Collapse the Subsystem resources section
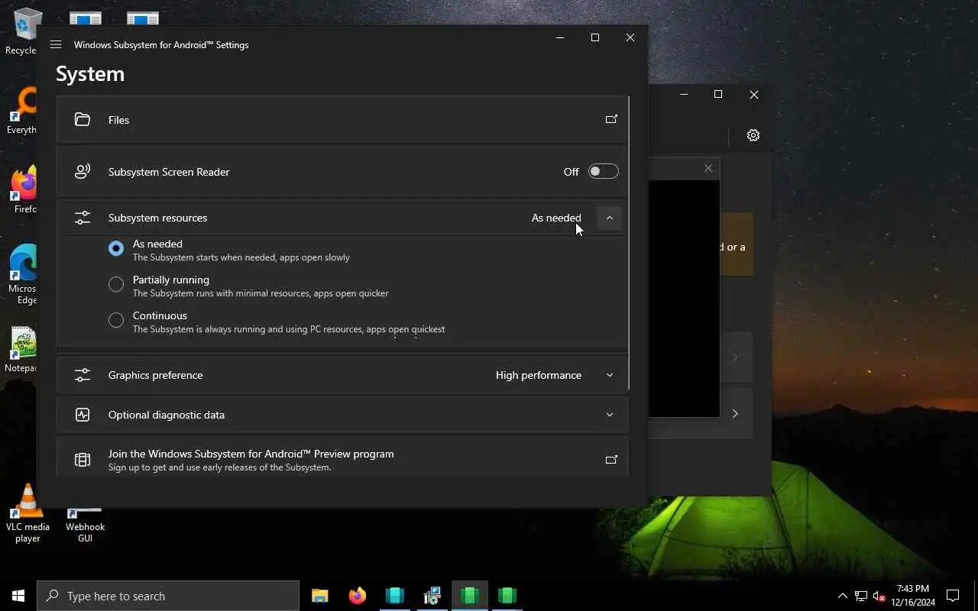 [610, 218]
